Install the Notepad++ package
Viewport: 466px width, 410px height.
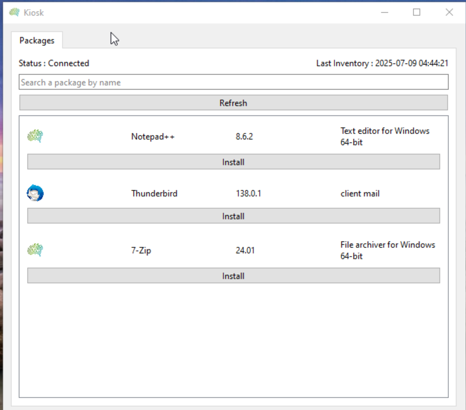pyautogui.click(x=233, y=162)
